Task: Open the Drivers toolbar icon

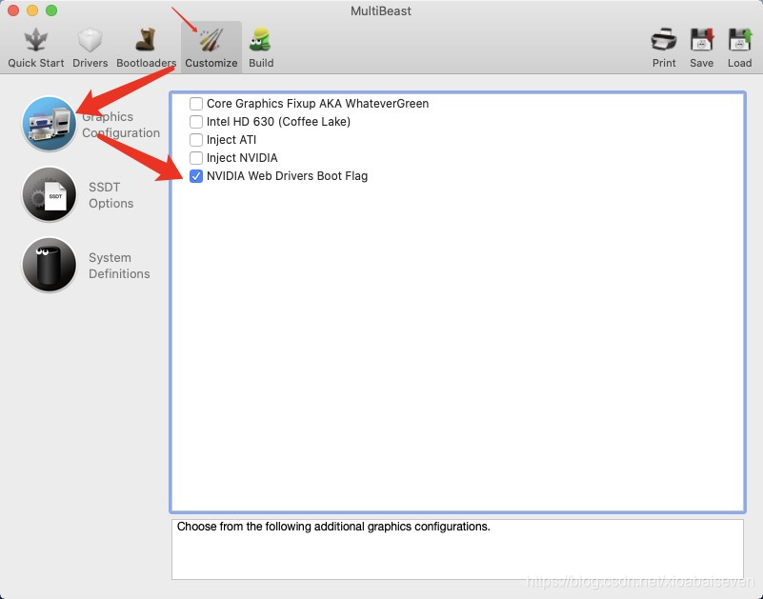Action: pos(90,40)
